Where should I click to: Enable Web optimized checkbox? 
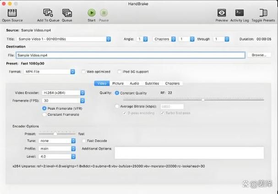83,71
